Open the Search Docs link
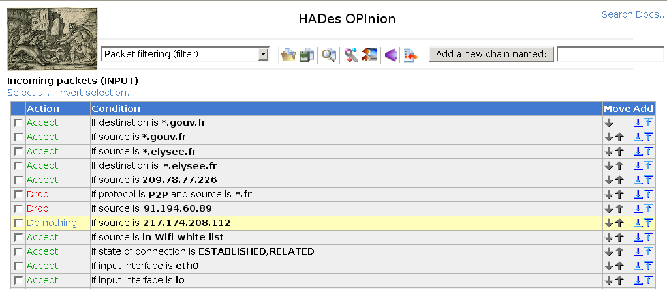The width and height of the screenshot is (667, 299). (632, 14)
